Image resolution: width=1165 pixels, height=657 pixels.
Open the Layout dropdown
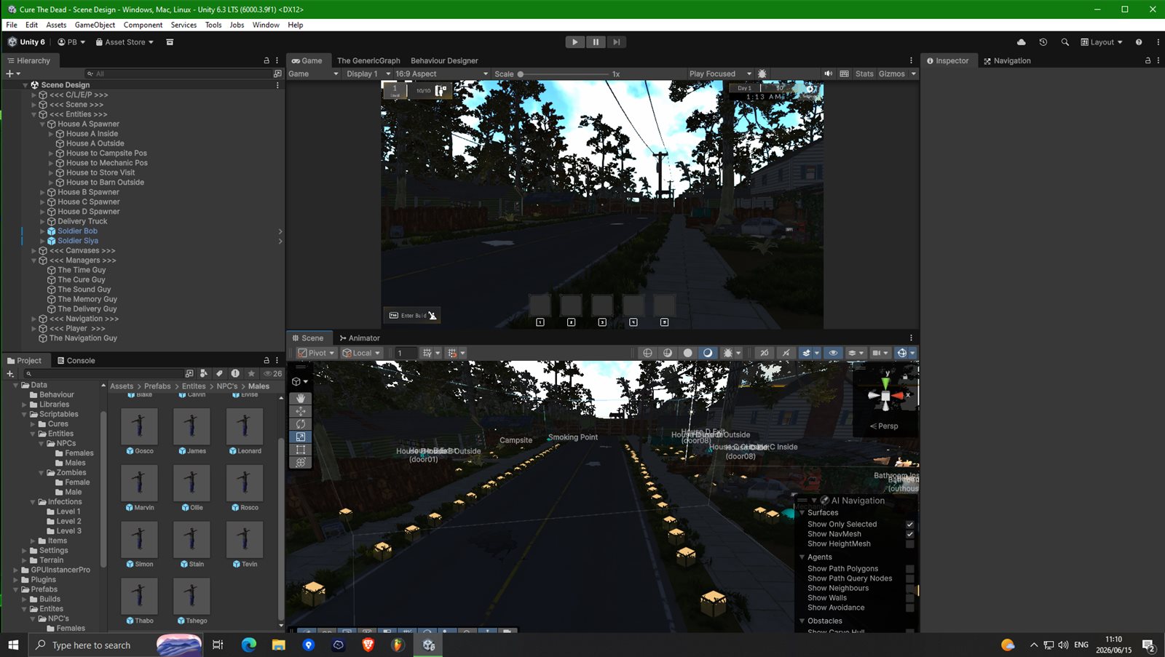coord(1102,42)
